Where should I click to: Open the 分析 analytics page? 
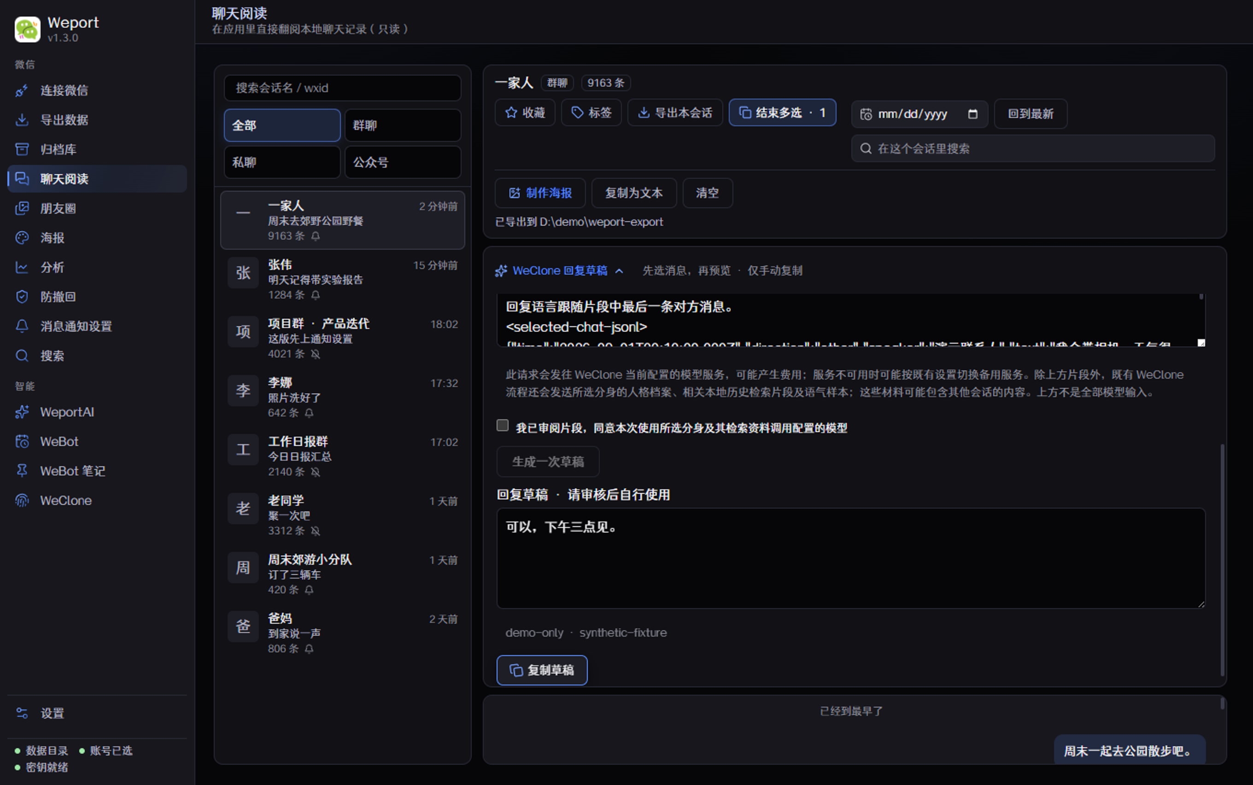pos(97,267)
